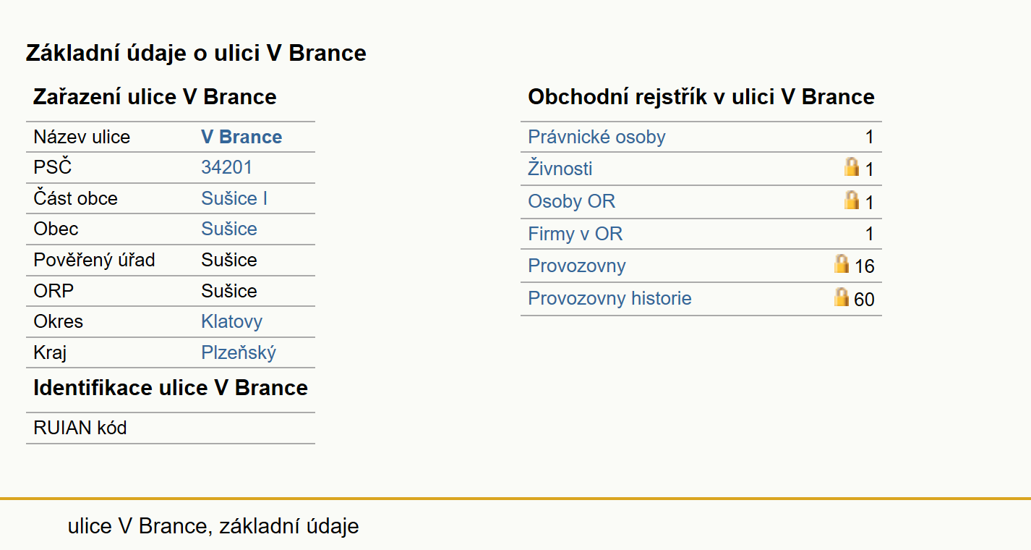Image resolution: width=1031 pixels, height=550 pixels.
Task: Click footer text ulice V Brance, základní údaje
Action: tap(213, 526)
